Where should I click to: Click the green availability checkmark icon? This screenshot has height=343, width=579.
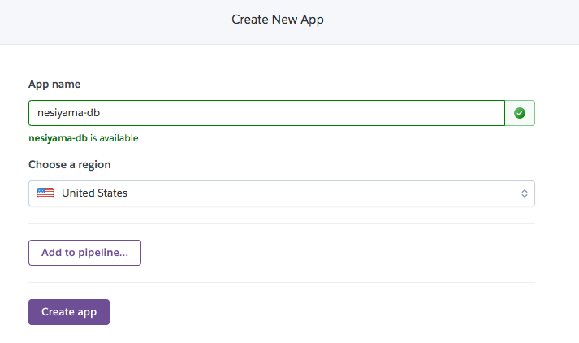click(x=520, y=113)
